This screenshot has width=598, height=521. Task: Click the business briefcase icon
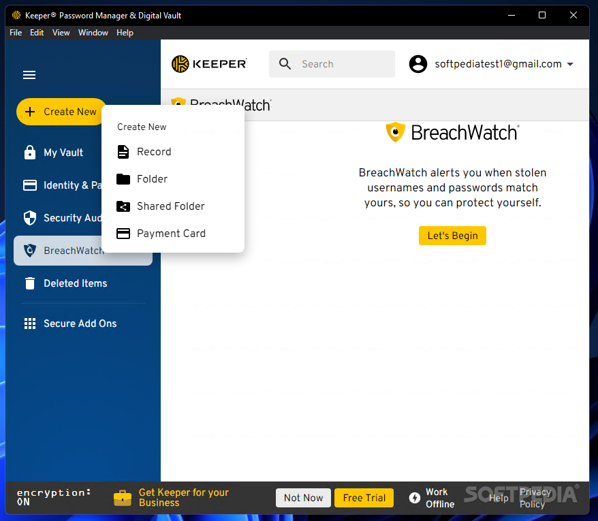pyautogui.click(x=123, y=498)
